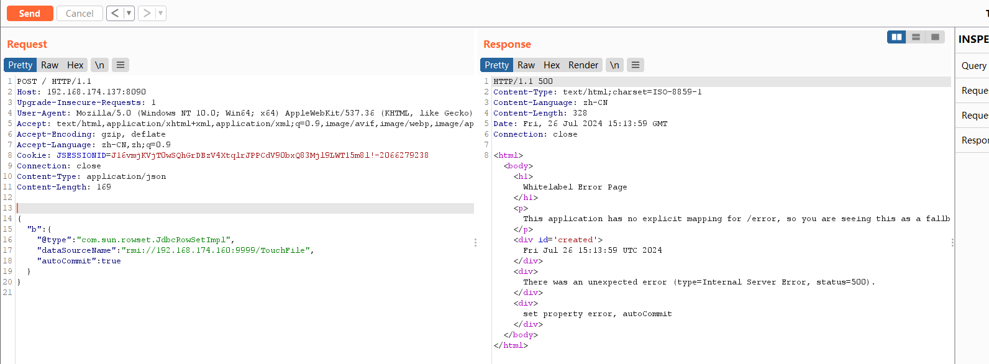Image resolution: width=989 pixels, height=364 pixels.
Task: Click the Host header value 192.168.174.137:8090
Action: point(96,92)
